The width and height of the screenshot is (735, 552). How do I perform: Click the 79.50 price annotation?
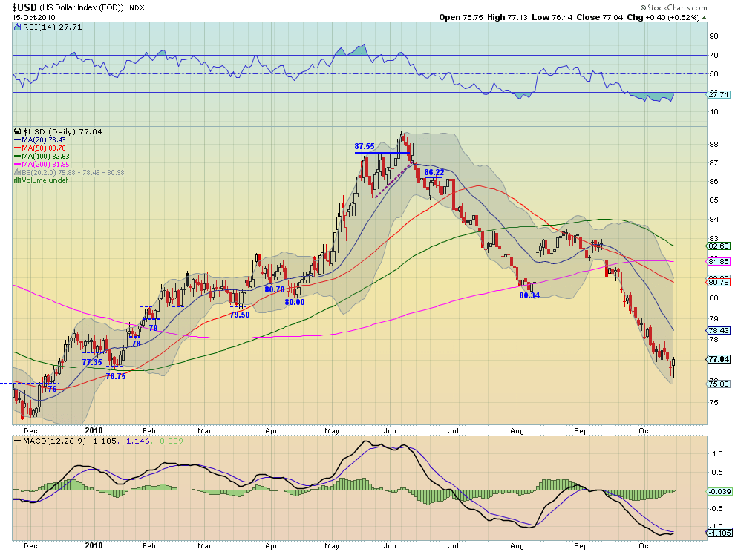click(240, 315)
